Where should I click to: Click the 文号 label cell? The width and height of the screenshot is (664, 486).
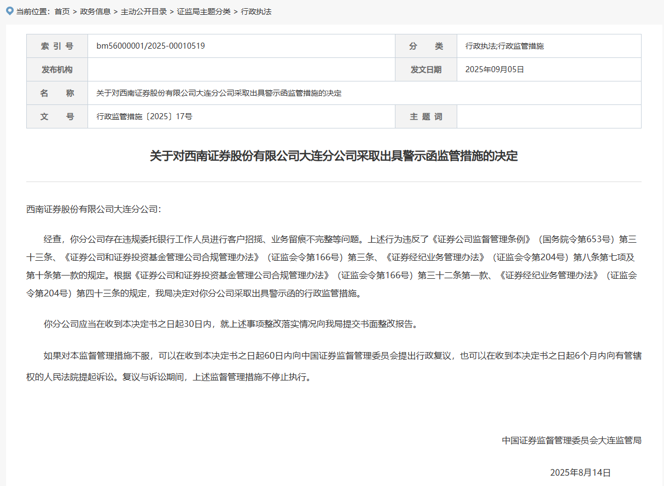pos(57,116)
